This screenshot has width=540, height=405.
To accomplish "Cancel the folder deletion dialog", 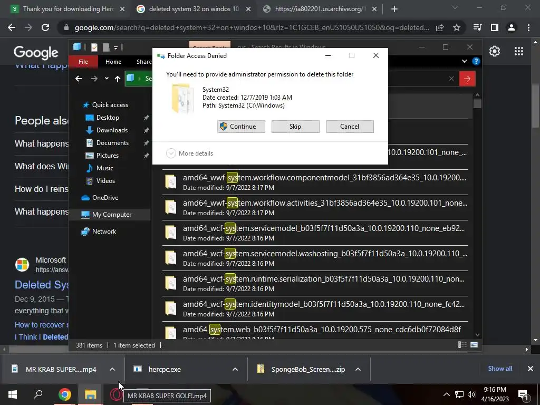I will click(350, 127).
